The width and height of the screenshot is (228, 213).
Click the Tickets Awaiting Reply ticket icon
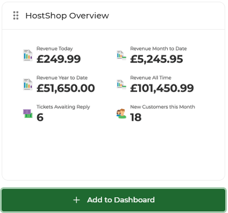pos(28,113)
